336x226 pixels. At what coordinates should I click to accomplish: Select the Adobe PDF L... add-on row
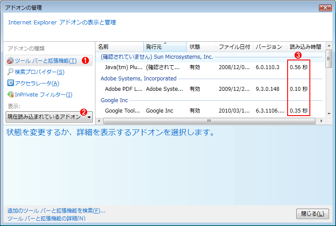[210, 89]
